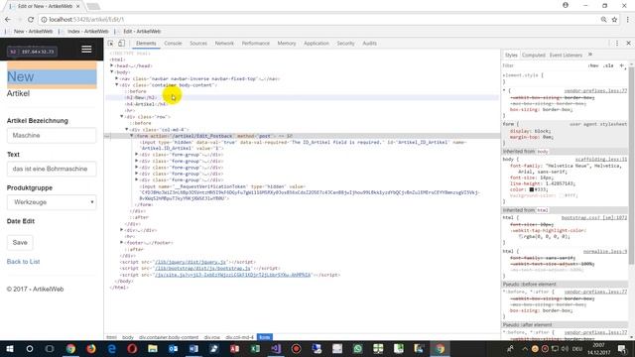Open Firefox from the taskbar
This screenshot has height=357, width=635.
click(91, 348)
